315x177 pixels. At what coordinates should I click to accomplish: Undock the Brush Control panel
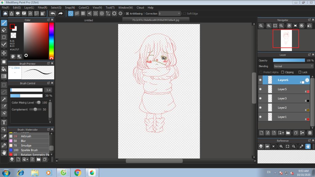(48, 83)
